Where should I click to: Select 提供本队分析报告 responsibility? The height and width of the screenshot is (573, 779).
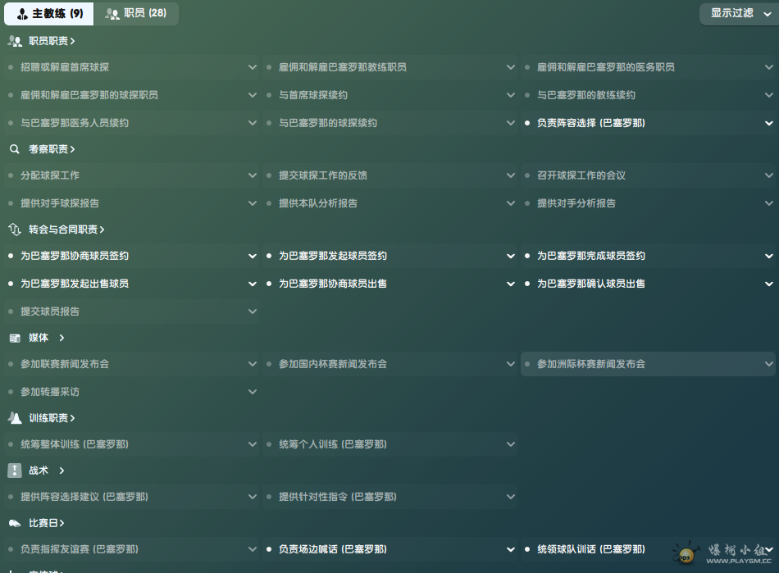(x=390, y=203)
